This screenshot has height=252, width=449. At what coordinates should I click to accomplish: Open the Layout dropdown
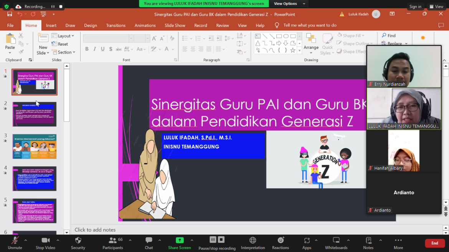tap(63, 36)
